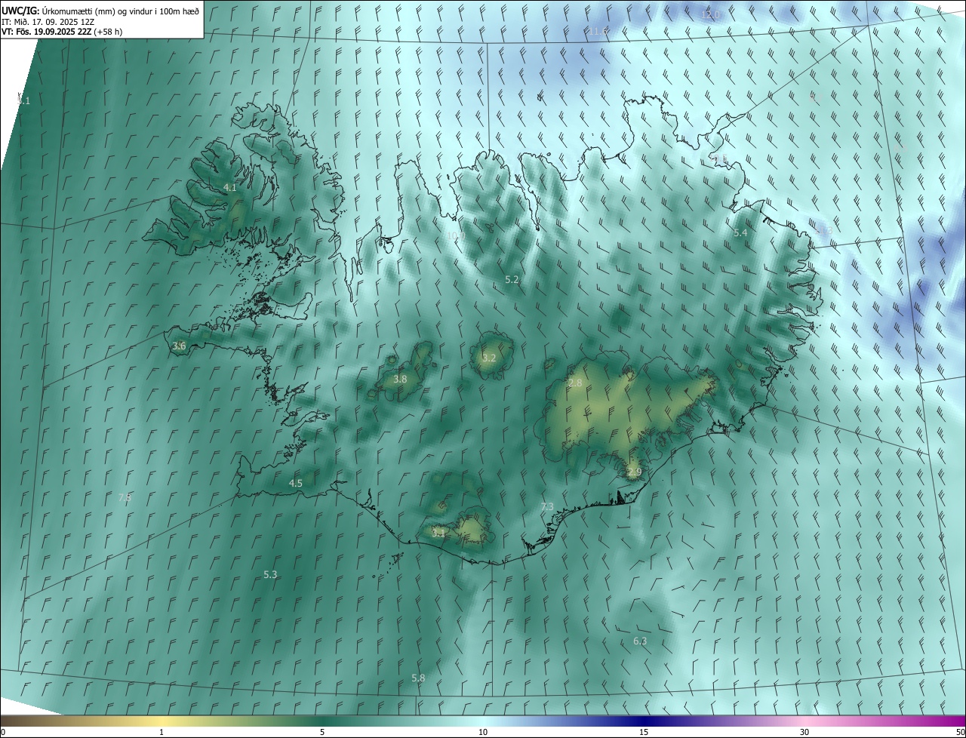Click the 4.1 value over the Westfjords
966x738 pixels.
click(x=230, y=188)
